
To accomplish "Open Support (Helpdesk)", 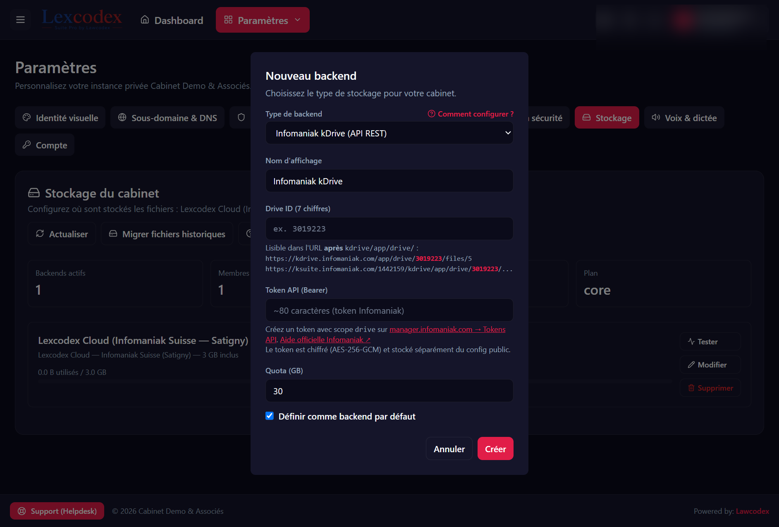I will pos(57,511).
